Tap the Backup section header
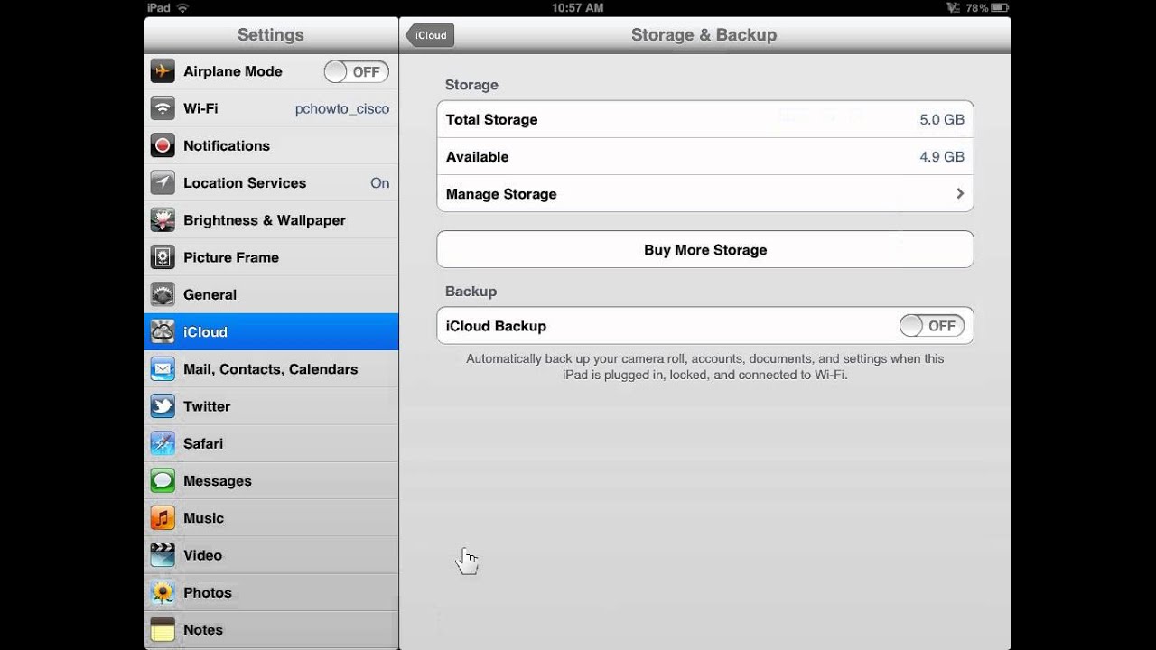Image resolution: width=1156 pixels, height=650 pixels. coord(471,292)
